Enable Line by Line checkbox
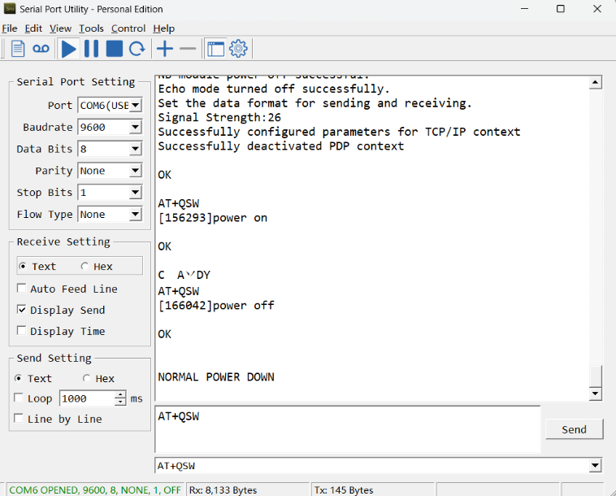This screenshot has width=616, height=496. [18, 419]
